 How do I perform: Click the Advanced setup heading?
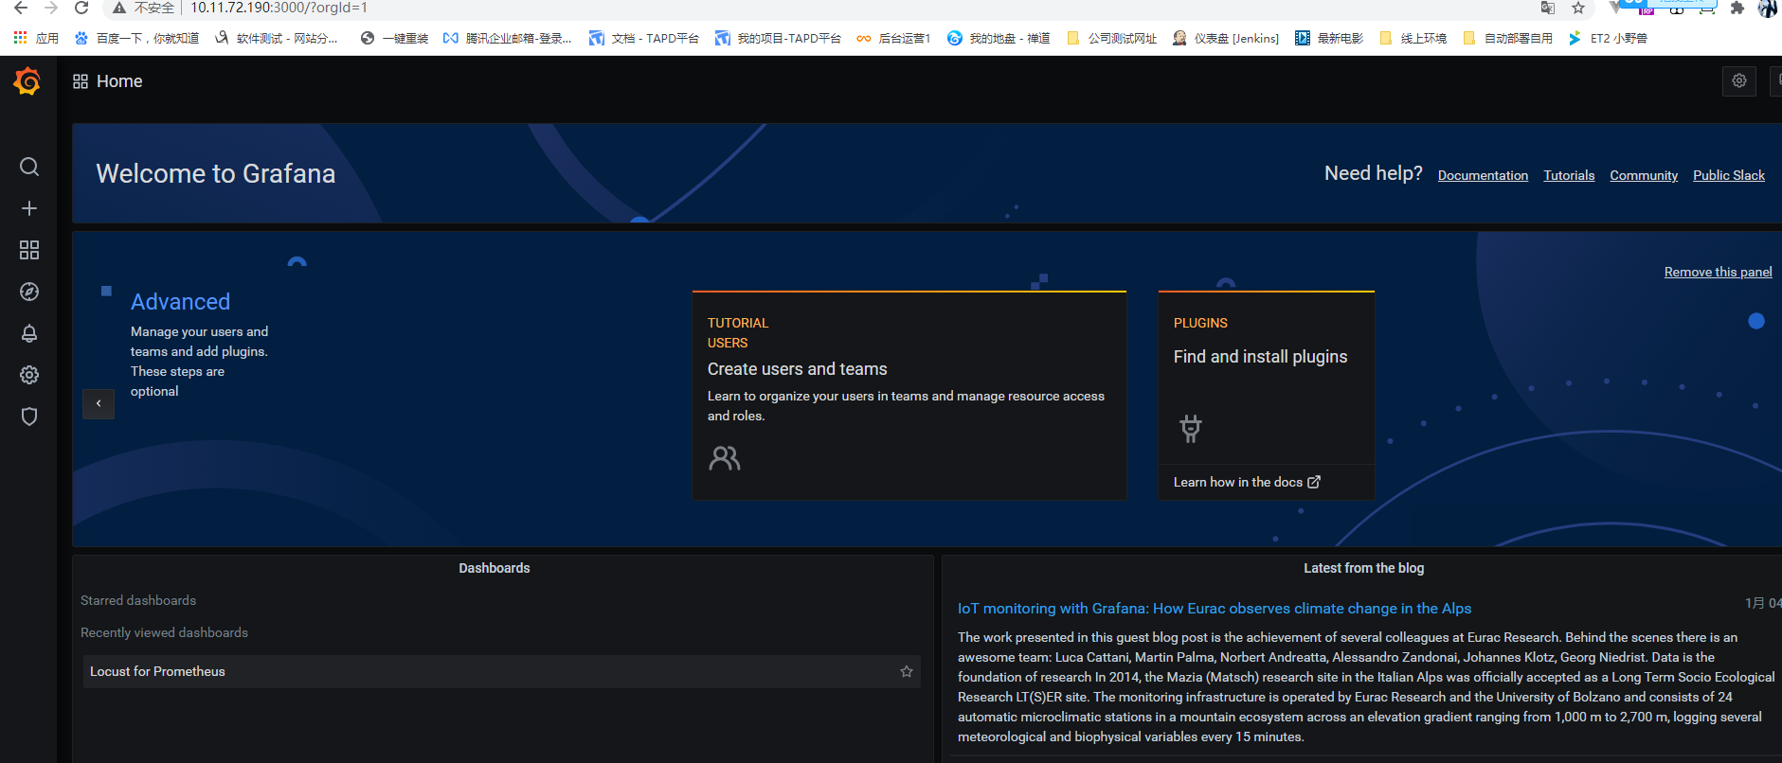pyautogui.click(x=180, y=302)
